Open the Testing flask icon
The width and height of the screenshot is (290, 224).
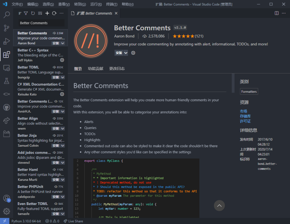click(x=6, y=81)
